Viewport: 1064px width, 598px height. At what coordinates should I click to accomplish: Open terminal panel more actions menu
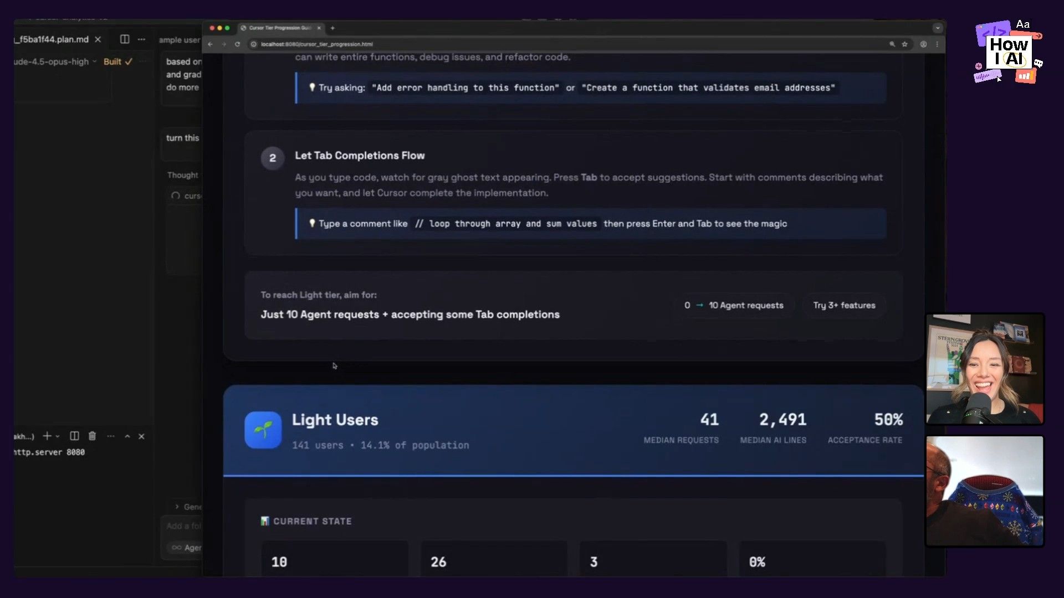click(x=111, y=436)
